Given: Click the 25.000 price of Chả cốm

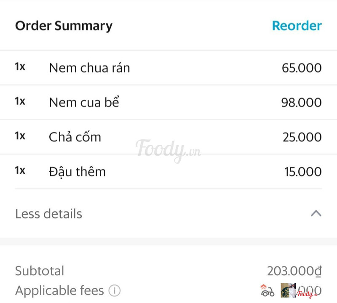Looking at the screenshot, I should [x=302, y=137].
